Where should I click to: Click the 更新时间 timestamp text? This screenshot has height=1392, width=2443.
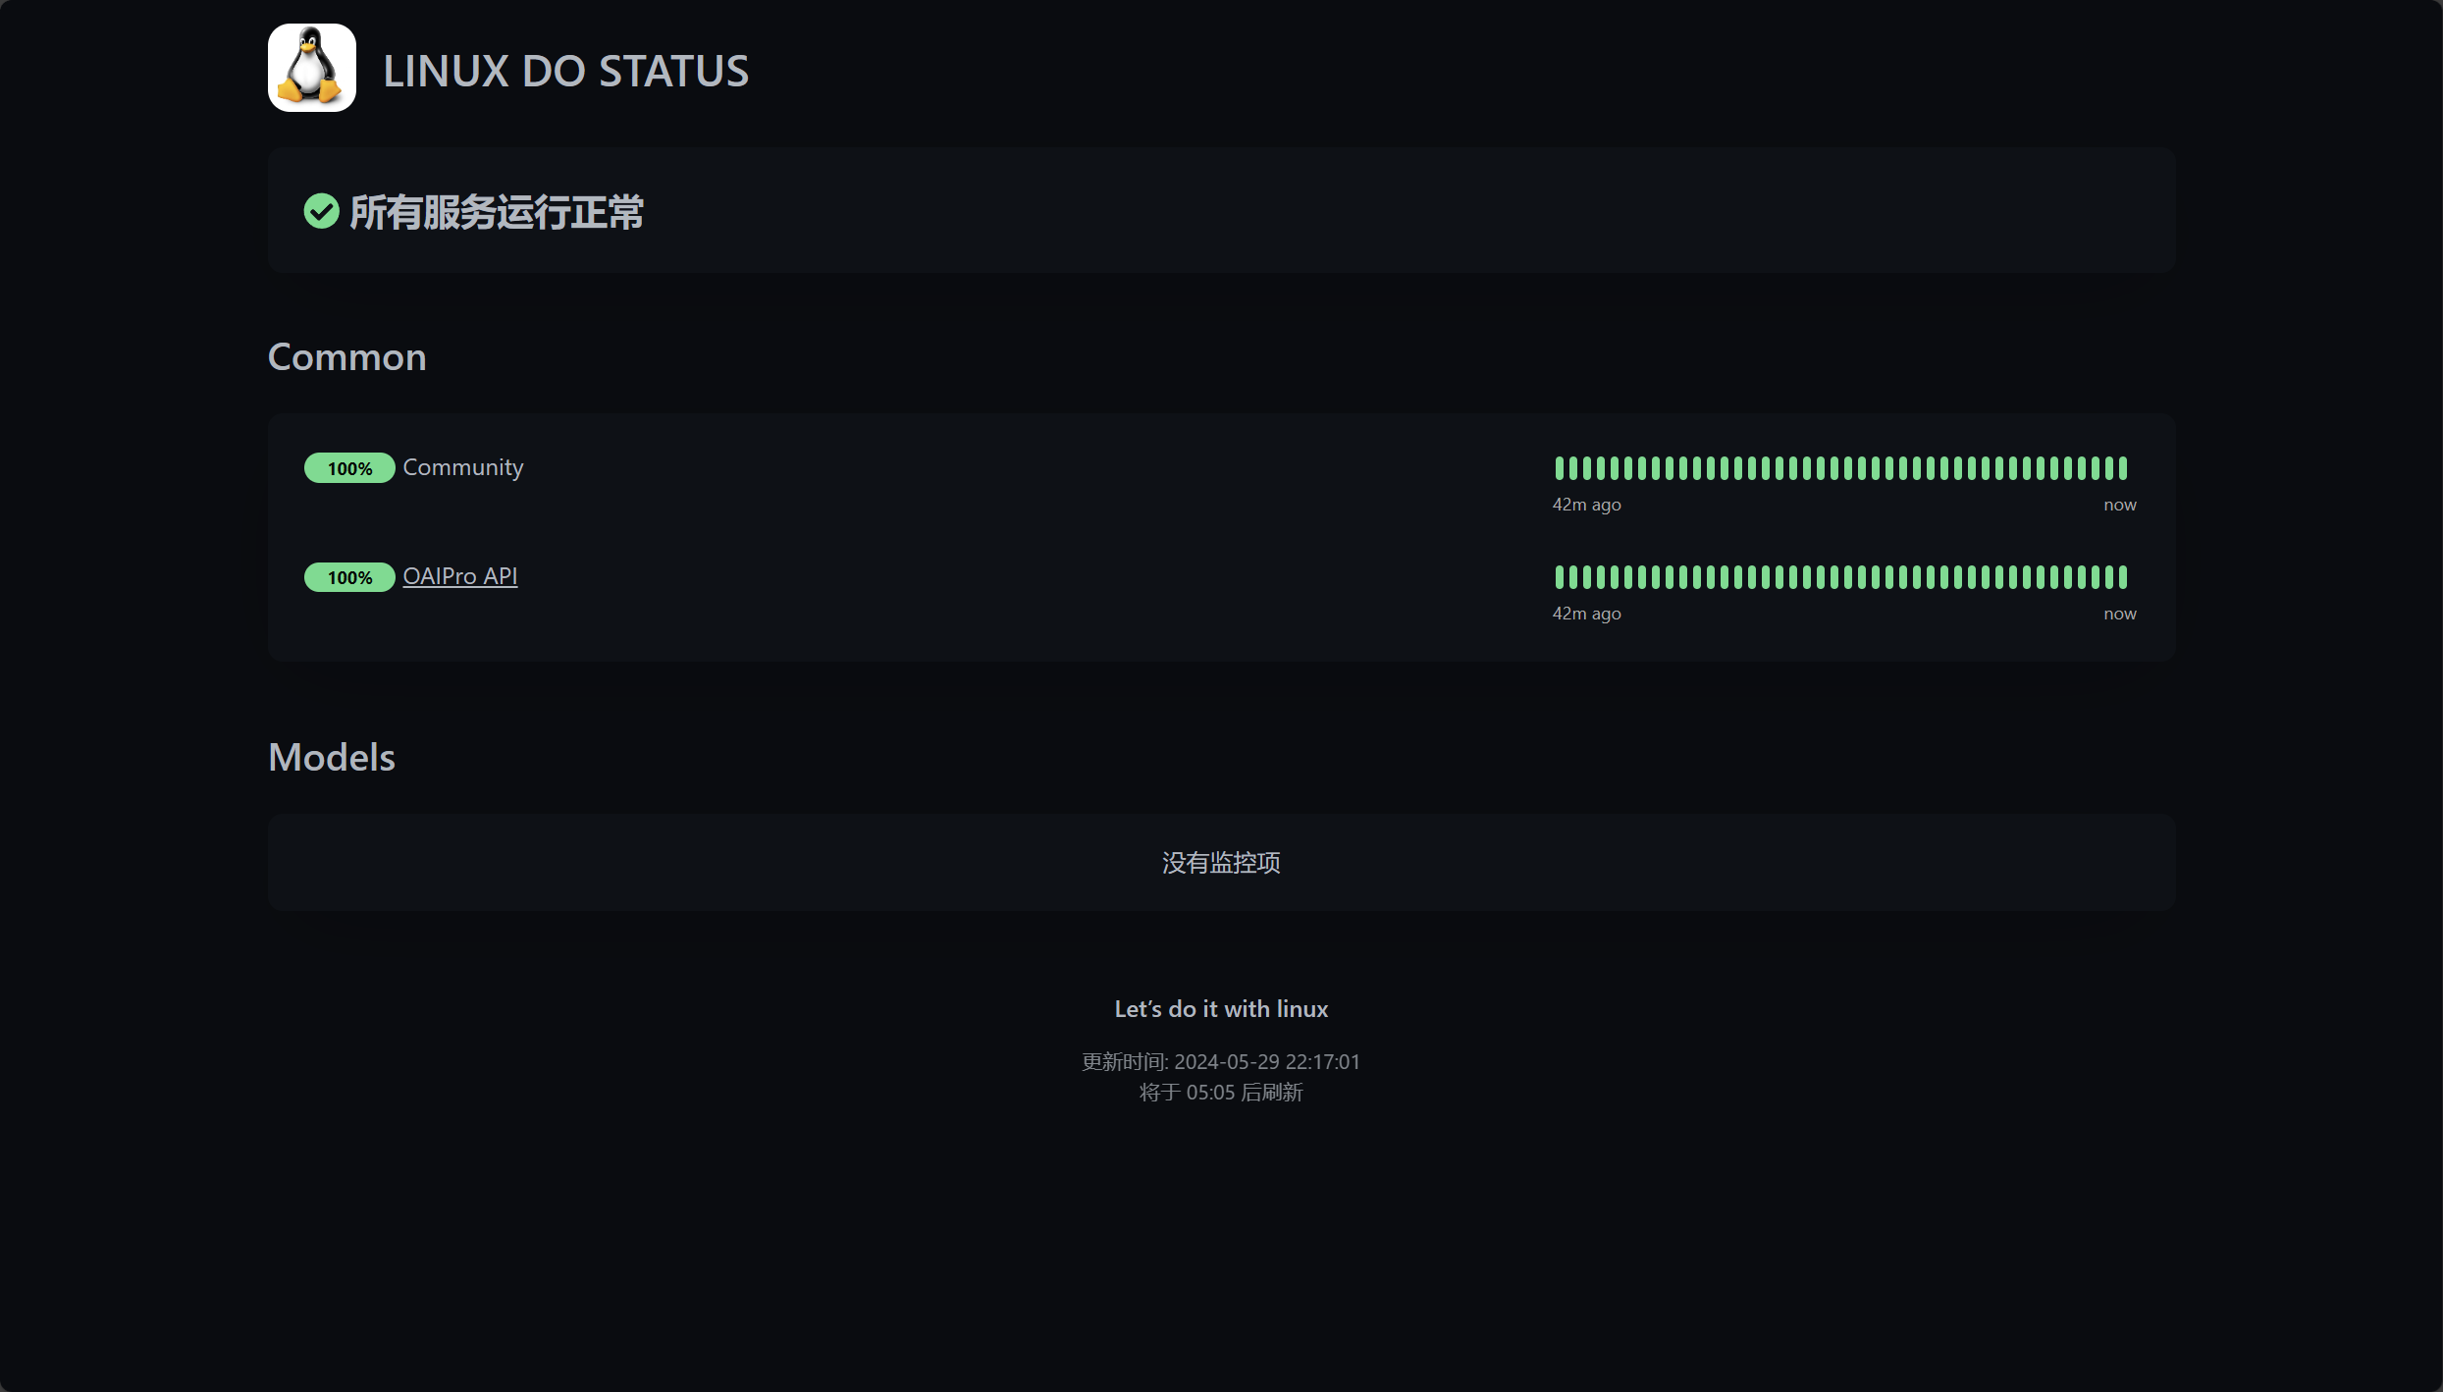(1221, 1062)
